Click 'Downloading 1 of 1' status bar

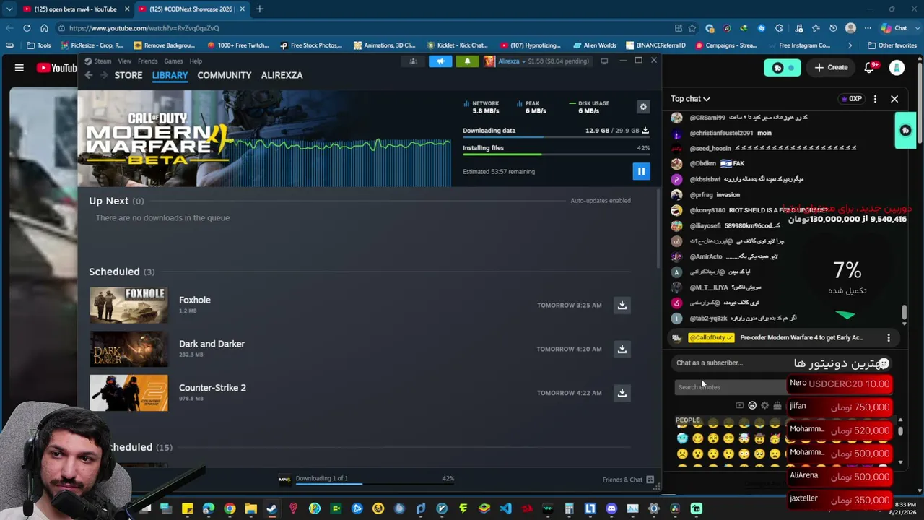[367, 479]
